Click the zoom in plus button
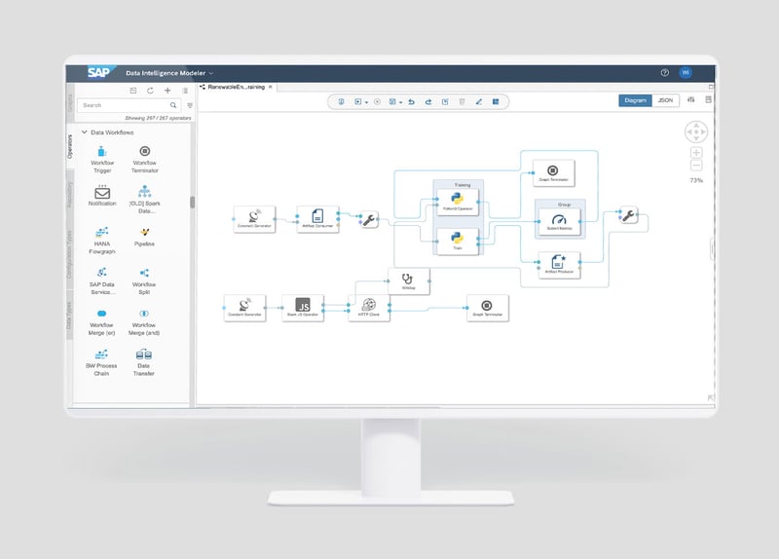The image size is (779, 559). pos(696,153)
